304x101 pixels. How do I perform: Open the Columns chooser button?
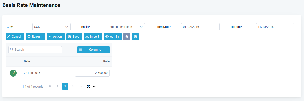[93, 50]
